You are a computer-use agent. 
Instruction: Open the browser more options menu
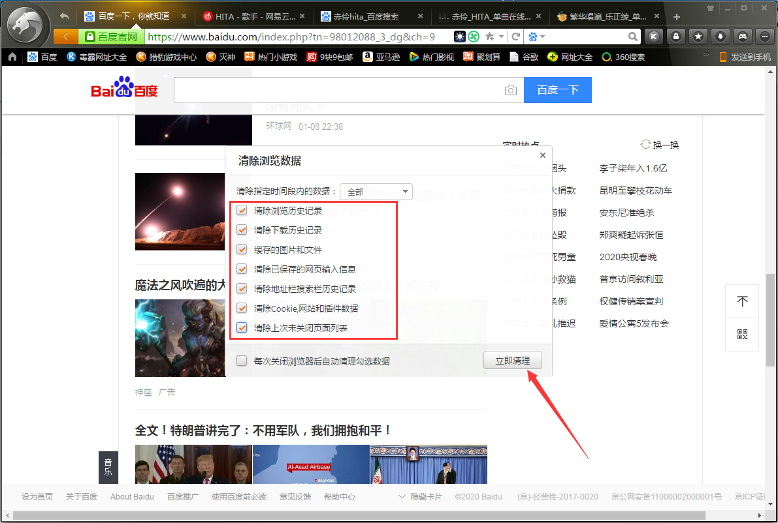(x=765, y=37)
